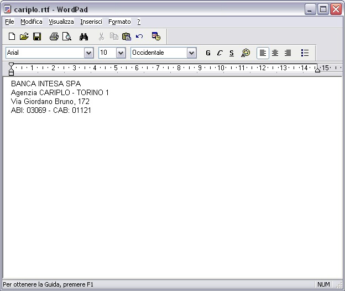Click the line "BANCA INTESA SPA"
The height and width of the screenshot is (291, 345).
click(x=46, y=84)
